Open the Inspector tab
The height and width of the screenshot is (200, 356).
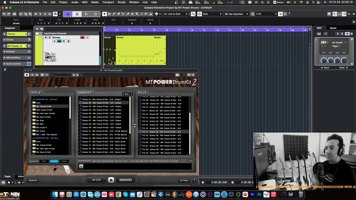(10, 28)
